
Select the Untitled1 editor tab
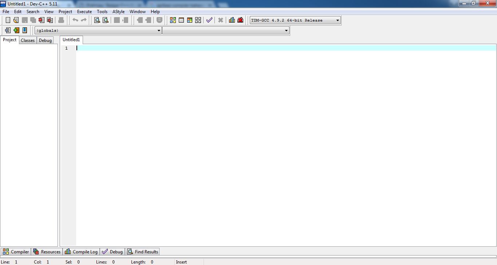pyautogui.click(x=71, y=40)
